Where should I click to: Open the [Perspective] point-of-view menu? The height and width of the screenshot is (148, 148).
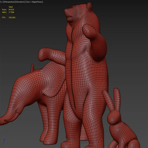(10, 2)
